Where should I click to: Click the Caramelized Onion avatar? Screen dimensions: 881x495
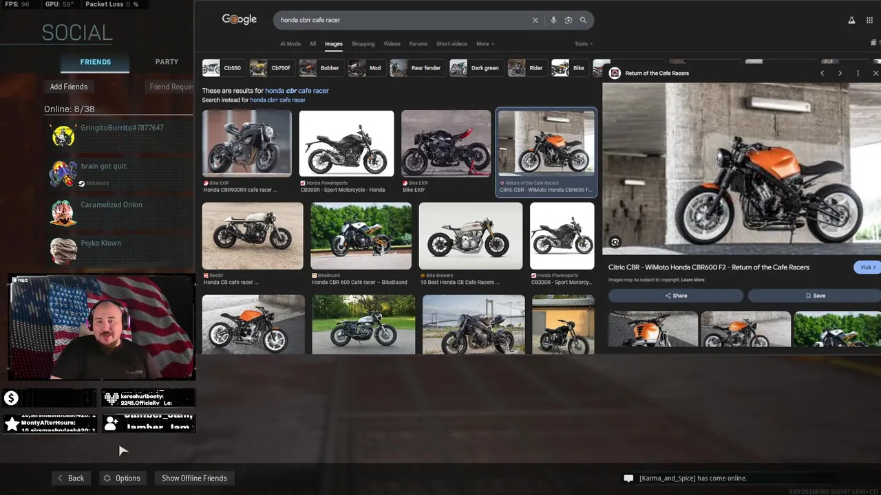(63, 213)
